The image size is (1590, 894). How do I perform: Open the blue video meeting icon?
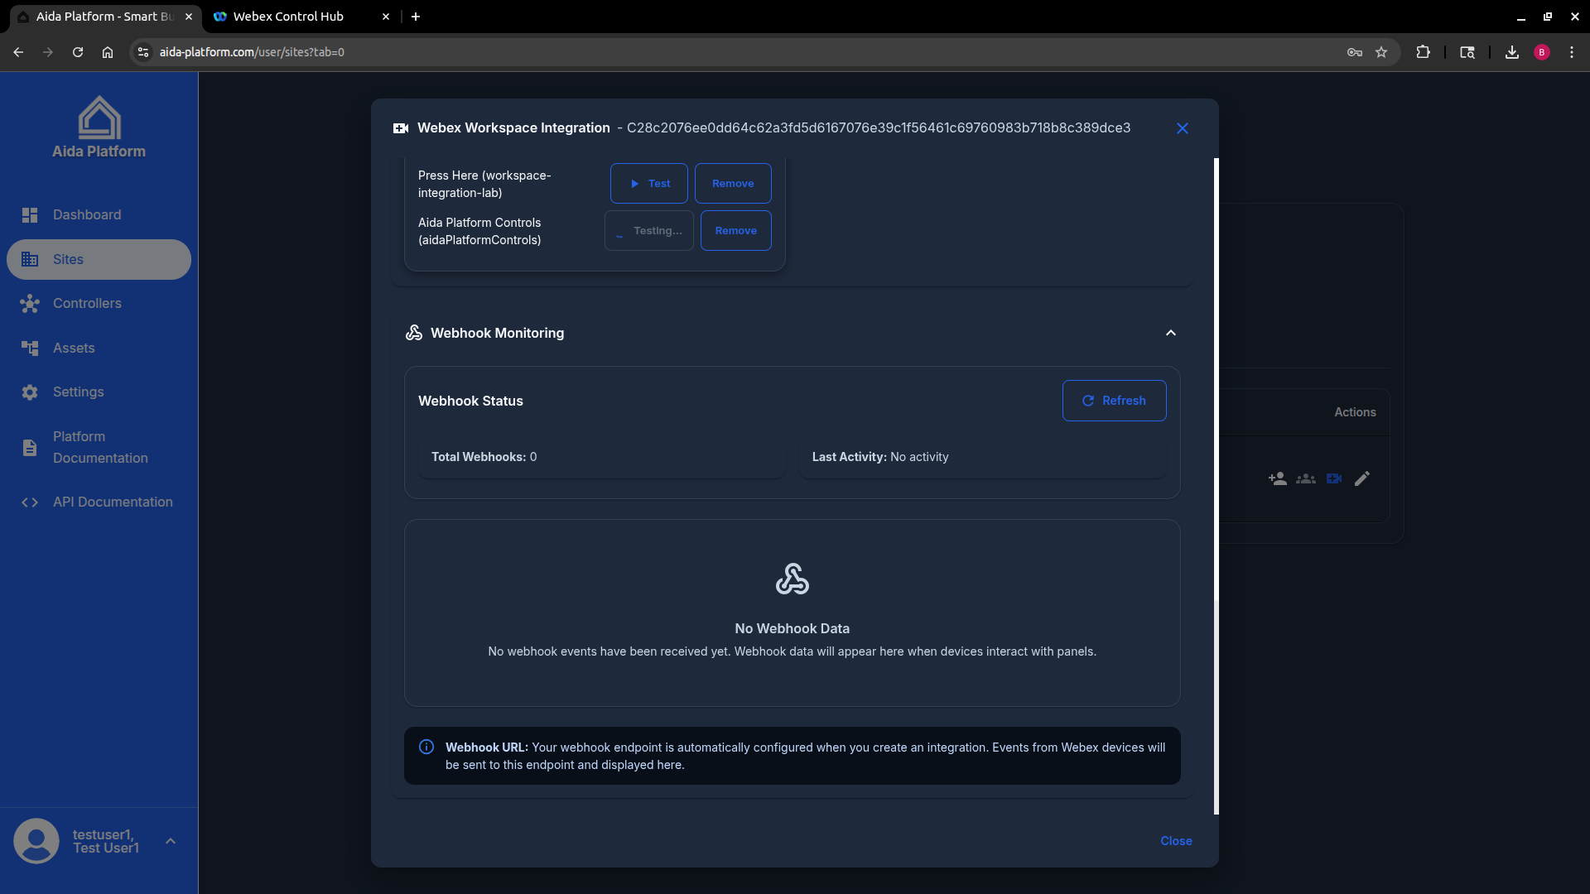pos(1333,478)
